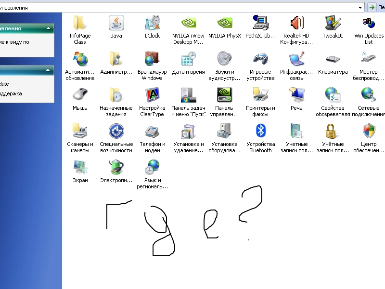The height and width of the screenshot is (289, 385).
Task: Open Сканеры и камеры
Action: (80, 131)
